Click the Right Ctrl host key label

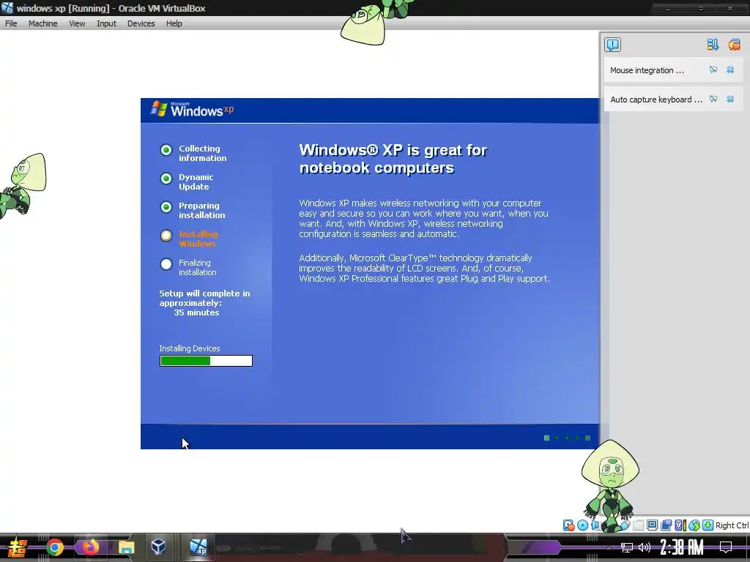[x=732, y=525]
